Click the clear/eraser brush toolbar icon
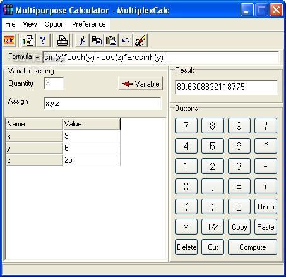Screen dimensions: 286x277 (140, 40)
